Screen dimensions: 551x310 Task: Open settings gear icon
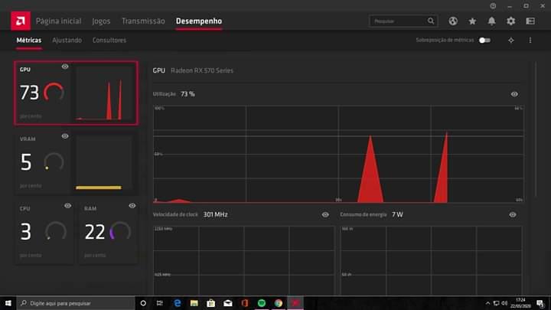click(x=510, y=21)
